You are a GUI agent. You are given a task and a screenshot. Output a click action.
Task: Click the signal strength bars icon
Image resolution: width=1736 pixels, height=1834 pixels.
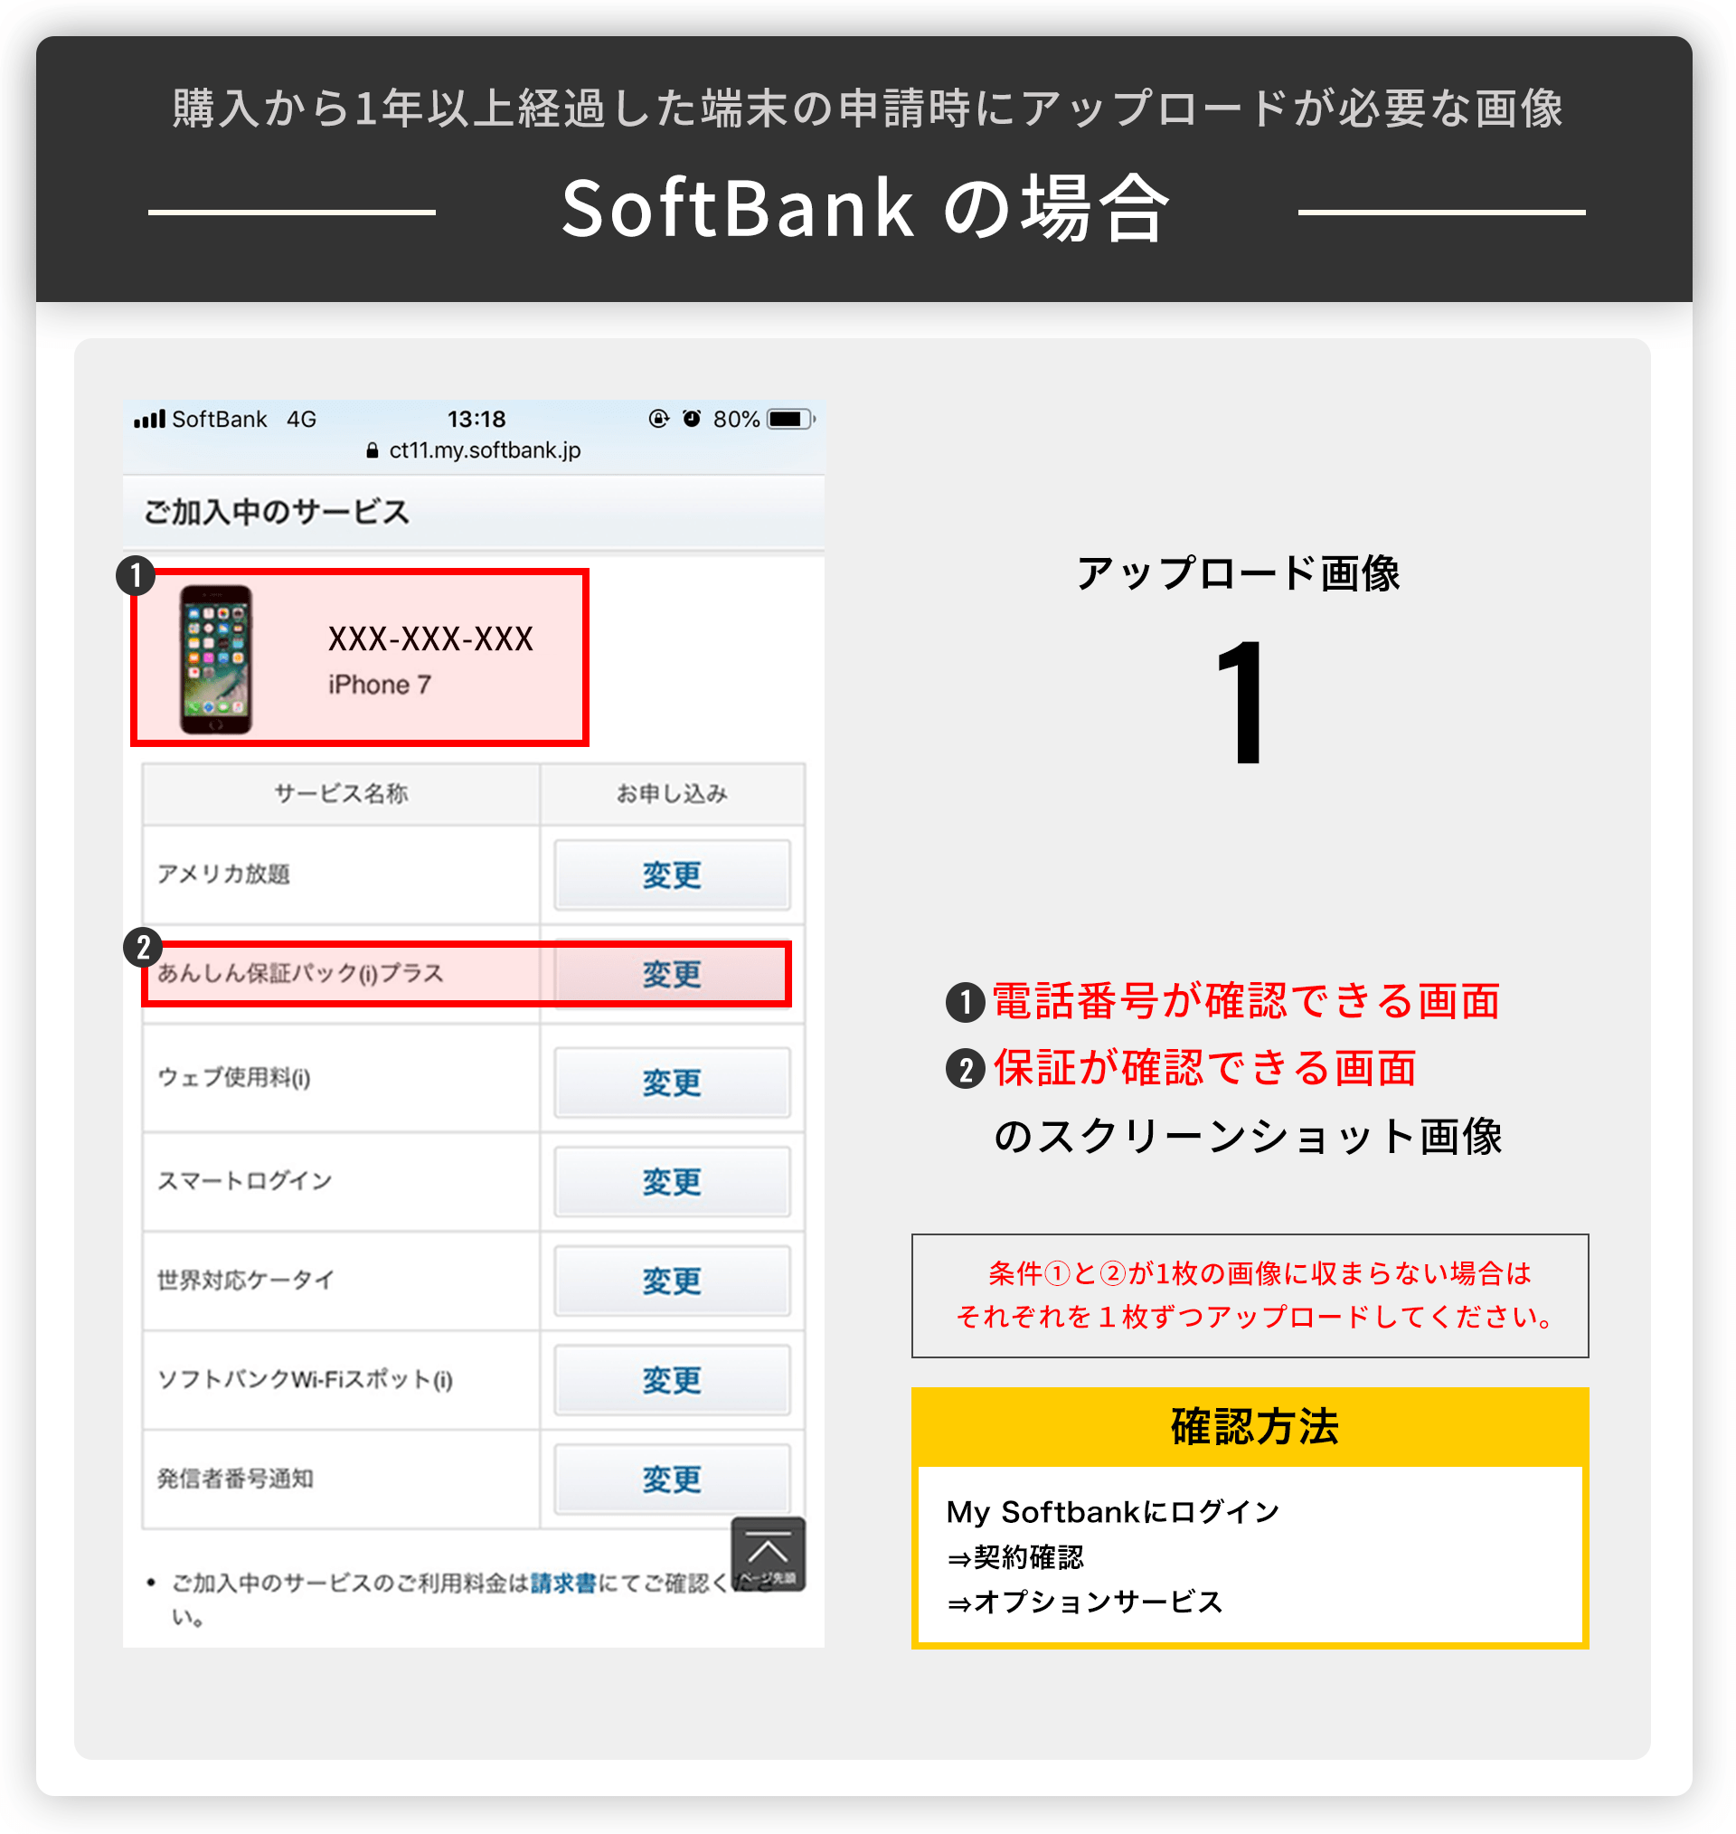pyautogui.click(x=149, y=420)
